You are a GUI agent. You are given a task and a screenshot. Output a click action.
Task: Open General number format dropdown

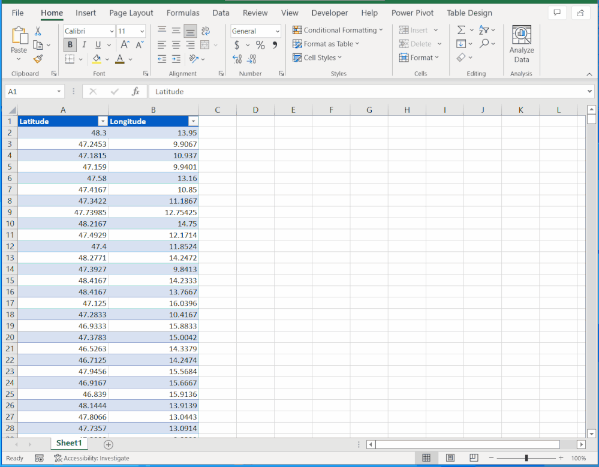pos(278,31)
